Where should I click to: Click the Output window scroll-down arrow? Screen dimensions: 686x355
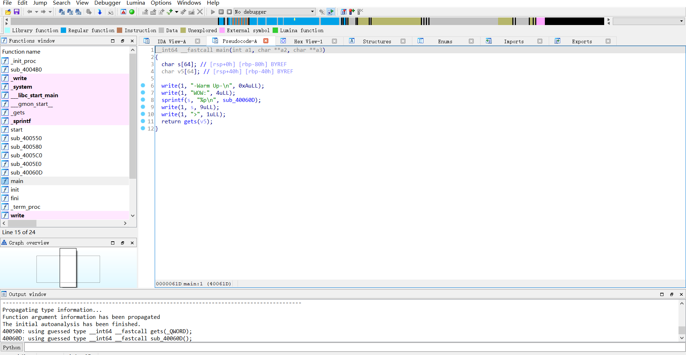(x=682, y=338)
